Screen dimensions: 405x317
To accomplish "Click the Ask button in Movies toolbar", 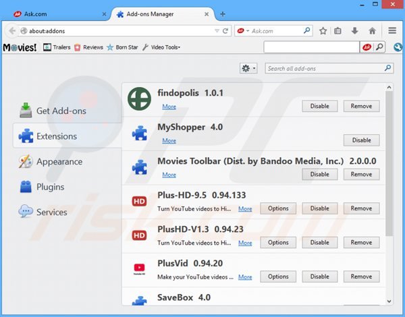I will click(x=367, y=47).
